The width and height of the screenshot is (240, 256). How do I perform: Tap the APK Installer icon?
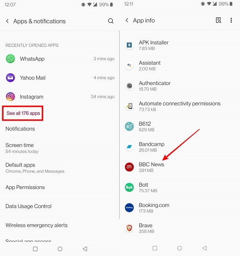tap(129, 45)
